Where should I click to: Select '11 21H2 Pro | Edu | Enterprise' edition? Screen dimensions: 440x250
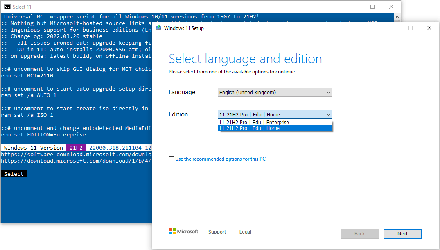coord(253,122)
